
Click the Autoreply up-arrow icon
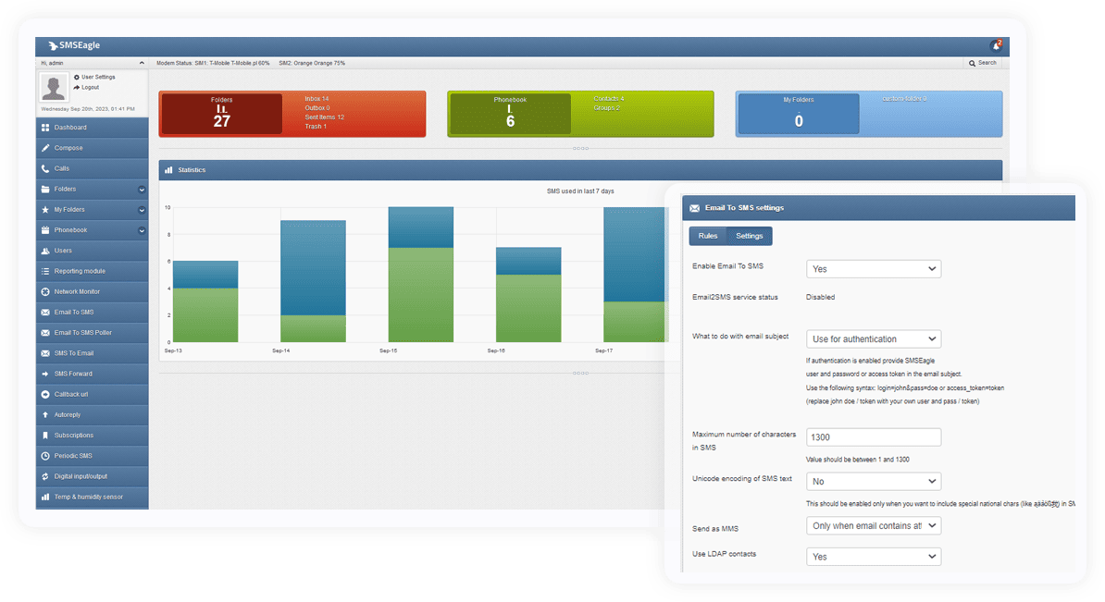tap(45, 414)
